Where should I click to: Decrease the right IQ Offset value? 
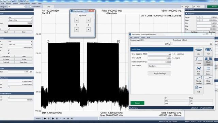pos(88,30)
